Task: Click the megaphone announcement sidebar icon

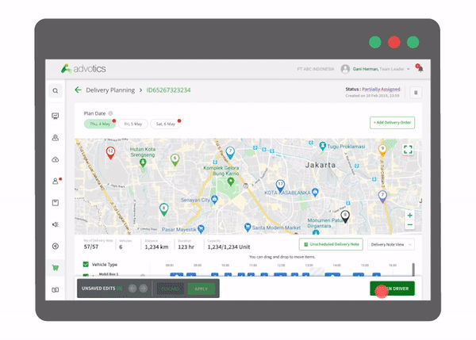Action: (x=56, y=224)
